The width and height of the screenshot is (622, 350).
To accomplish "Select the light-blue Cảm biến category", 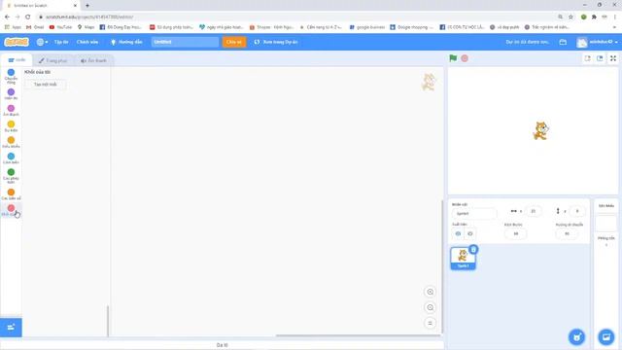I will click(11, 158).
